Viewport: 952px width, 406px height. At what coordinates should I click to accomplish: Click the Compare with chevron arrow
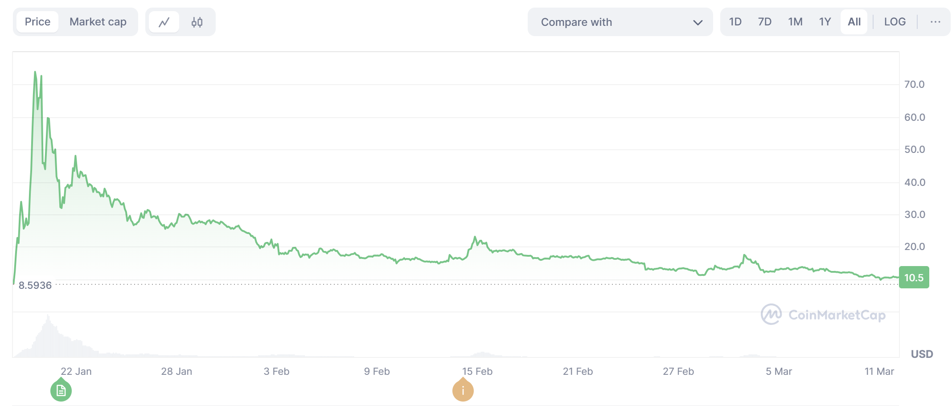(x=698, y=22)
